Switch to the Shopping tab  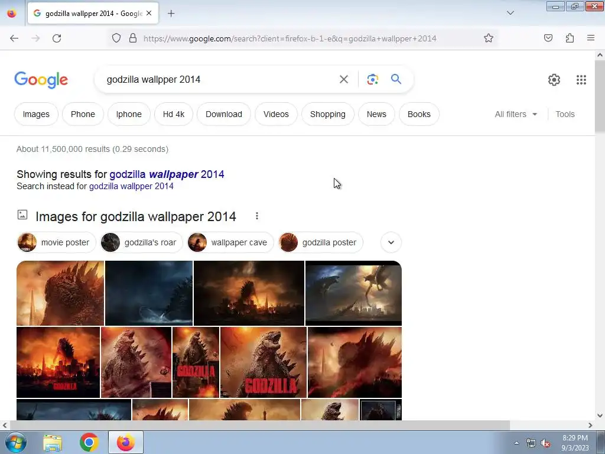click(327, 114)
